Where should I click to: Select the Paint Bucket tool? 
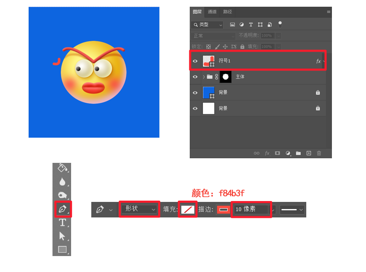(62, 167)
